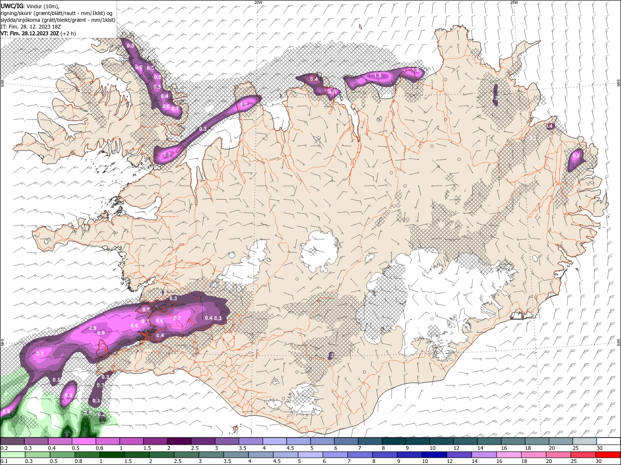The width and height of the screenshot is (621, 465).
Task: Select the bright pink 0.5–0.8 snow swatch
Action: click(x=84, y=441)
